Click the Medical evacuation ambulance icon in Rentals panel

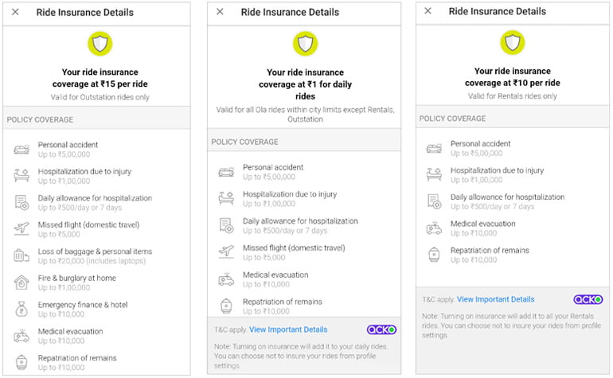[434, 228]
